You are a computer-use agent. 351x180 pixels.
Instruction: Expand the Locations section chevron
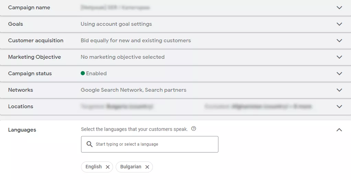point(339,106)
